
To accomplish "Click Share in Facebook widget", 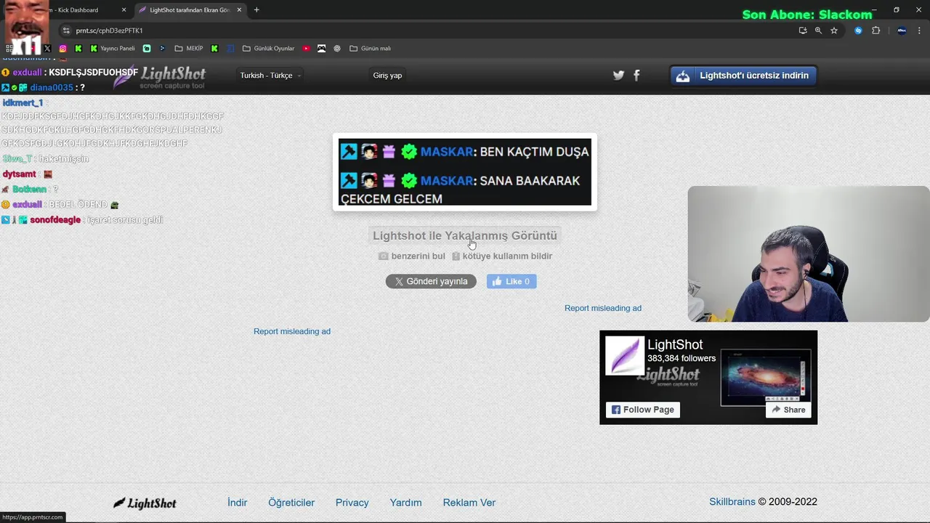I will 788,410.
